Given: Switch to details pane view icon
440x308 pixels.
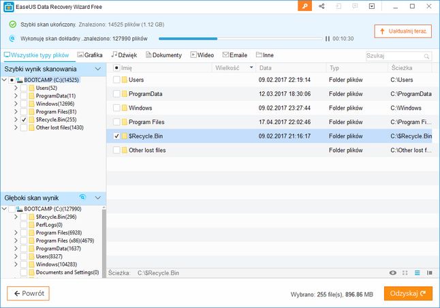Looking at the screenshot, I should (429, 273).
